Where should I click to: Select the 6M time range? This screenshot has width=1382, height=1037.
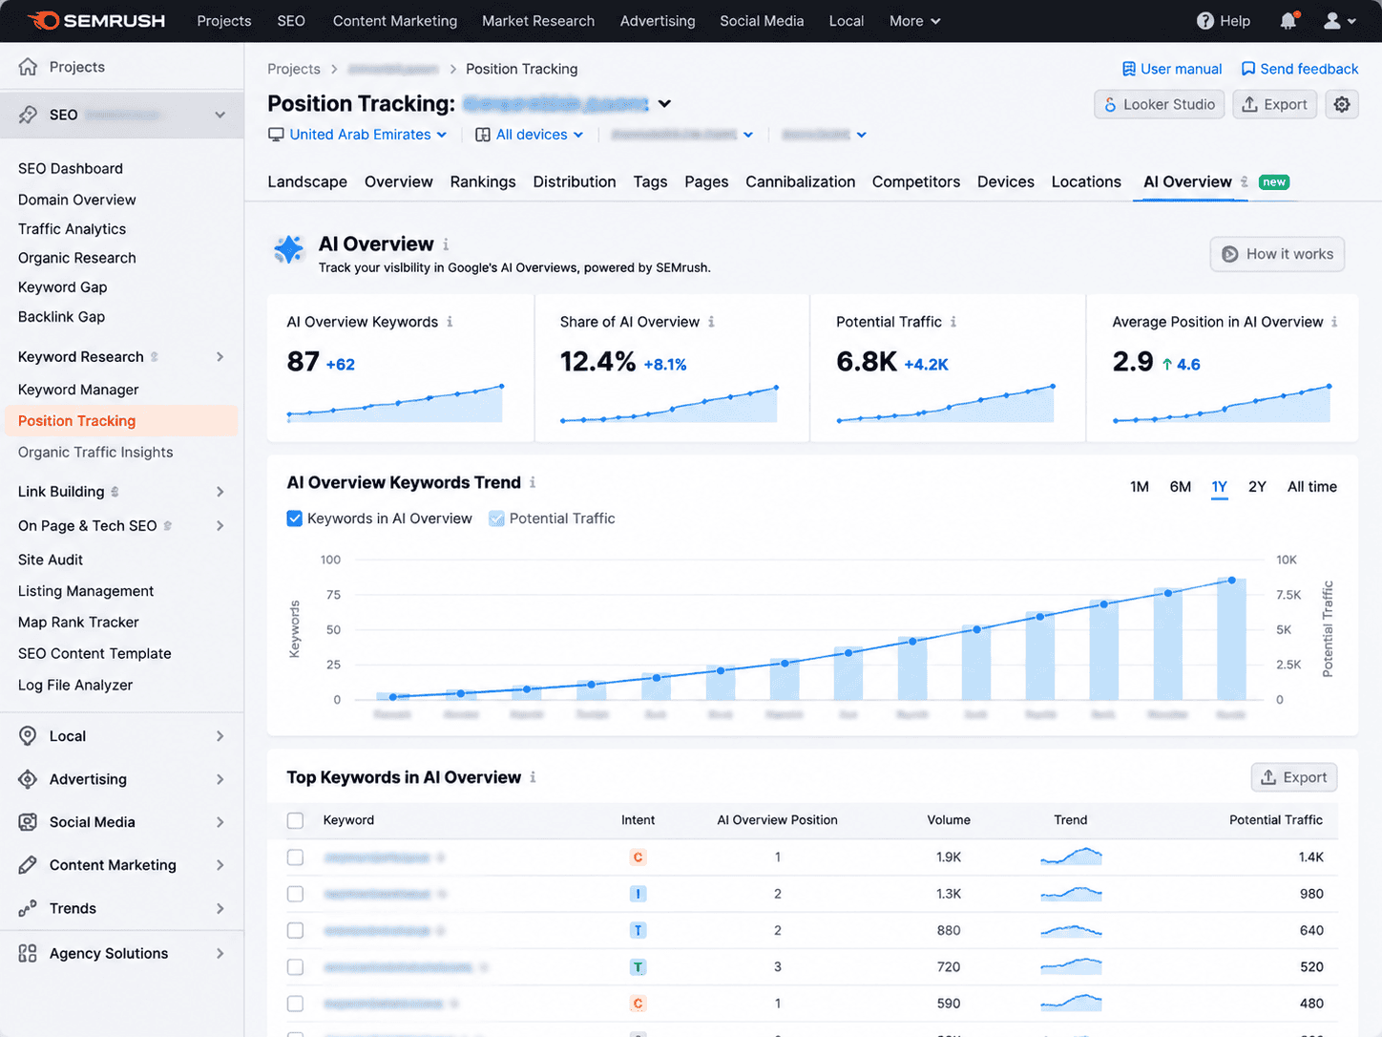(x=1181, y=487)
